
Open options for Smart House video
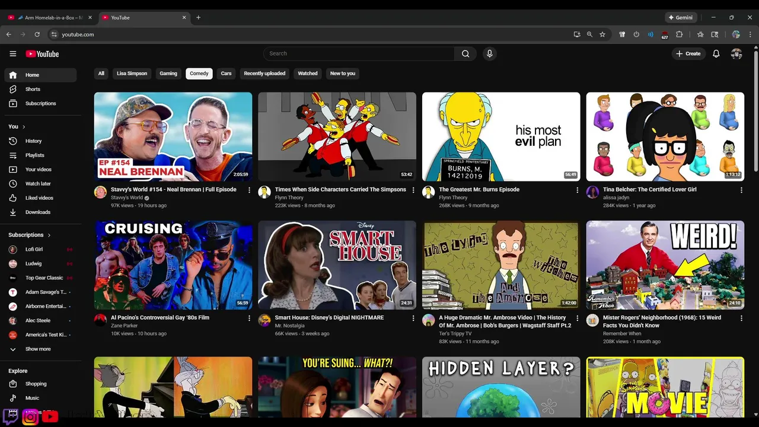(413, 318)
